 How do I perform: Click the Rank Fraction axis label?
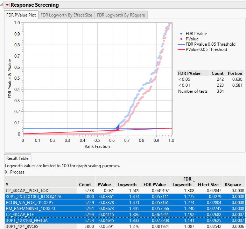[97, 146]
